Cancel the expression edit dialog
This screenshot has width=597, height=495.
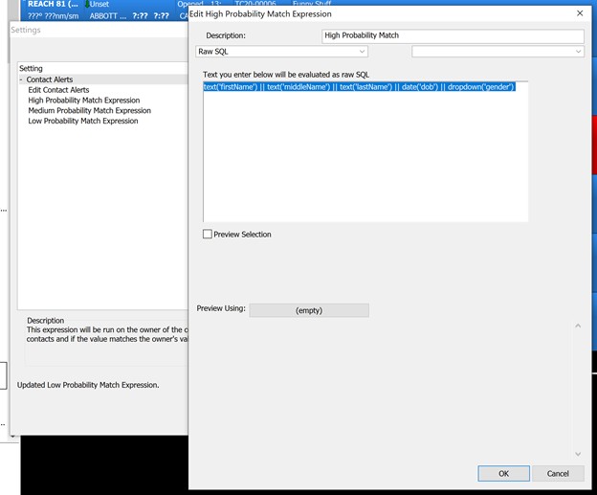(558, 473)
